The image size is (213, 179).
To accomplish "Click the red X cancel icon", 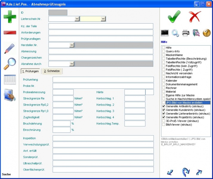I will 195,16.
